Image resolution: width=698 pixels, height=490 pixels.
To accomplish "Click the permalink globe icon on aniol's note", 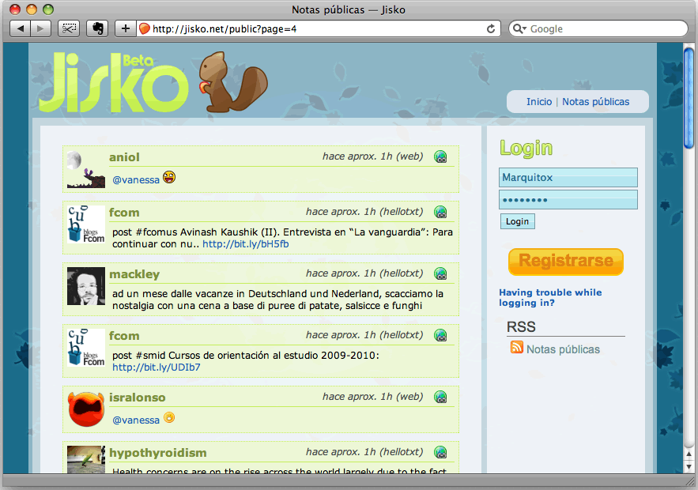I will (x=440, y=156).
